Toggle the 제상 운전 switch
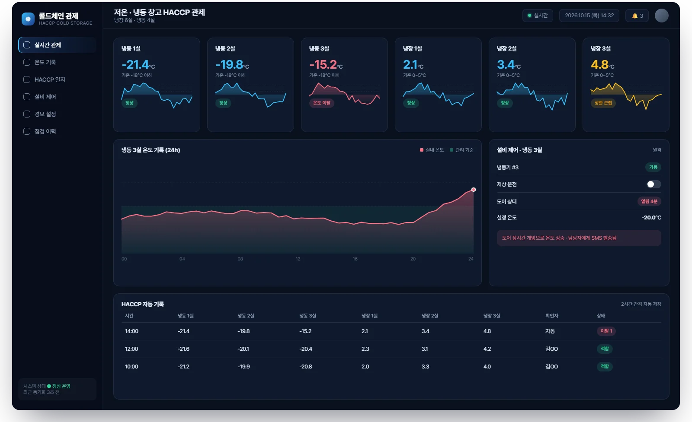Viewport: 692px width, 422px height. (x=654, y=184)
